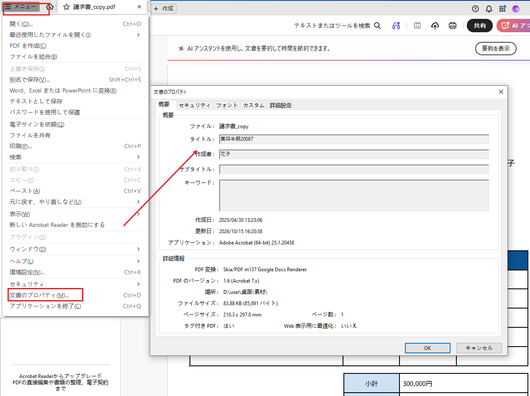Click the タイトル input field

pos(354,139)
